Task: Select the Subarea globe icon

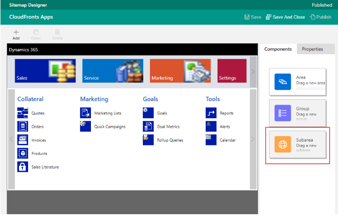Action: pyautogui.click(x=283, y=144)
